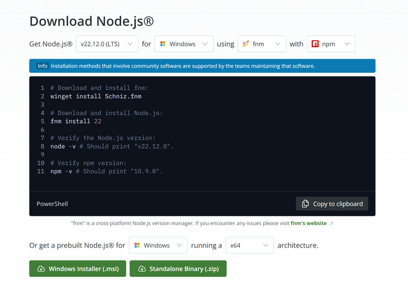Click the Windows logo in the prebuilt dropdown
Viewport: 408px width, 287px height.
[x=137, y=245]
